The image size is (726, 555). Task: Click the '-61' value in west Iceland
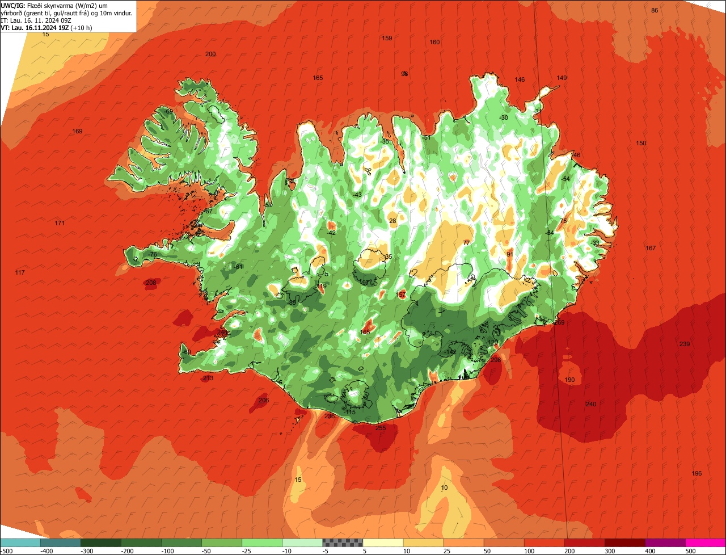(x=238, y=267)
